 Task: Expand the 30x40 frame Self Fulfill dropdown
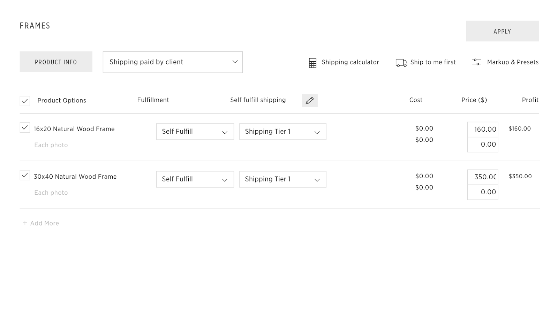(x=195, y=179)
